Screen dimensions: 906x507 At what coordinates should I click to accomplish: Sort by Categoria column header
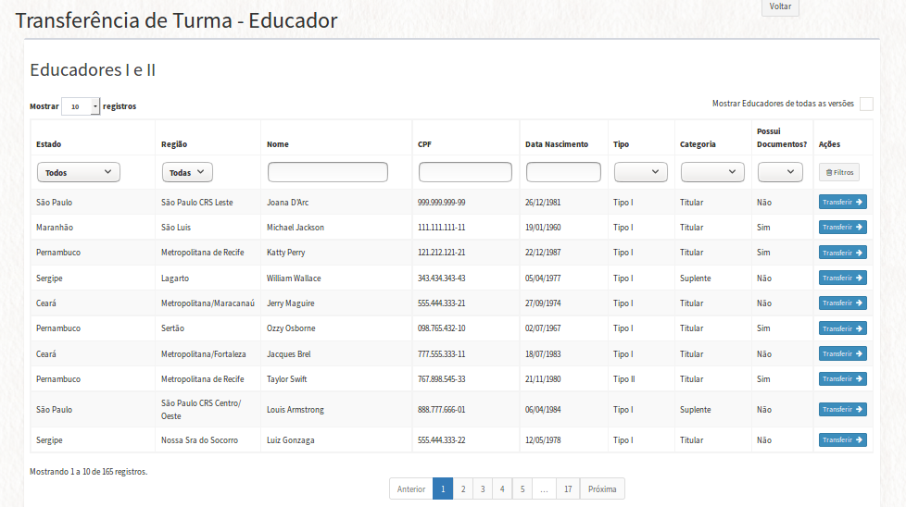(698, 144)
